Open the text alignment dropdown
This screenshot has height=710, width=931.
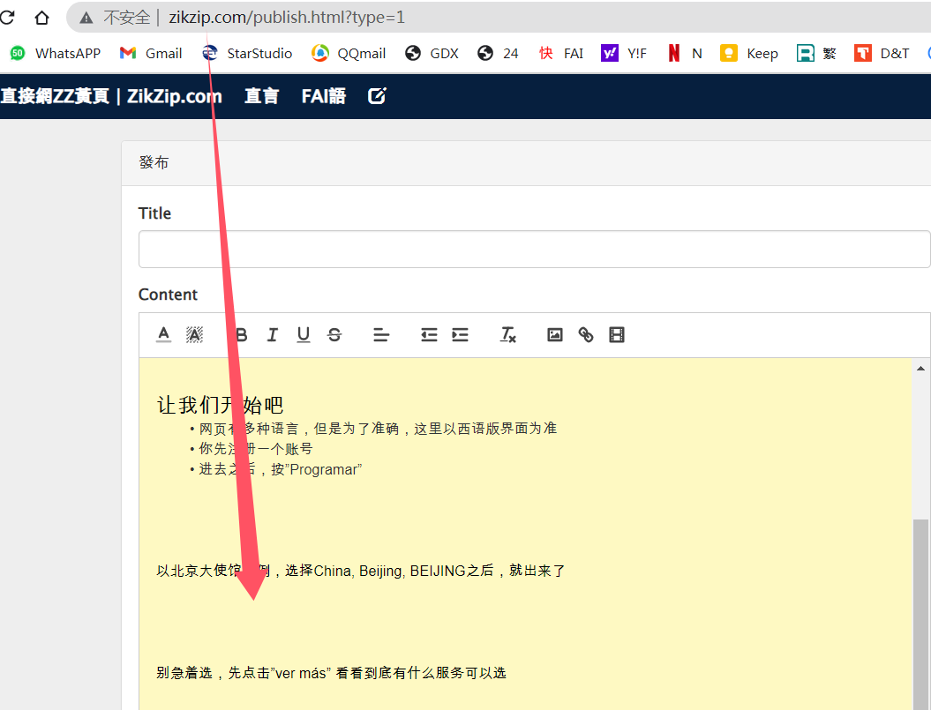click(x=381, y=335)
